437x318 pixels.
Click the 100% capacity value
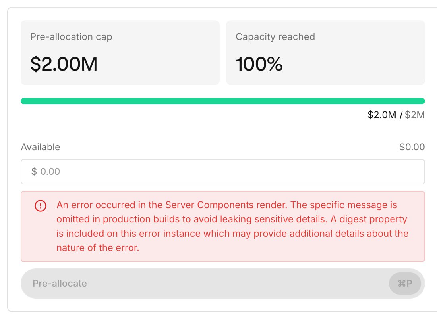point(259,64)
